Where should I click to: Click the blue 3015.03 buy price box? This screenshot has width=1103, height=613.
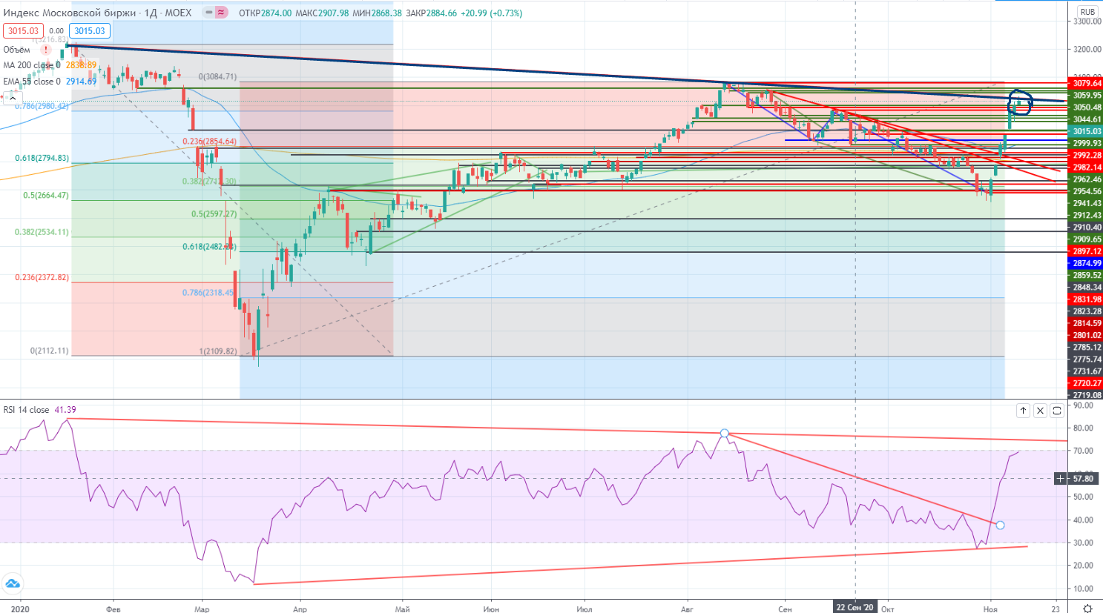[x=90, y=31]
